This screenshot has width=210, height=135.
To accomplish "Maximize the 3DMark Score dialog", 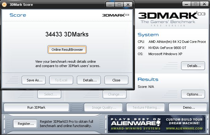I will [x=119, y=4].
